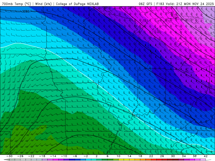Click the 10 colorbar tick label
215x161 pixels.
pyautogui.click(x=119, y=156)
